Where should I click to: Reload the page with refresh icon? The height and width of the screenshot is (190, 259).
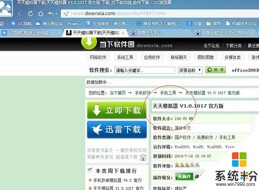pyautogui.click(x=31, y=13)
